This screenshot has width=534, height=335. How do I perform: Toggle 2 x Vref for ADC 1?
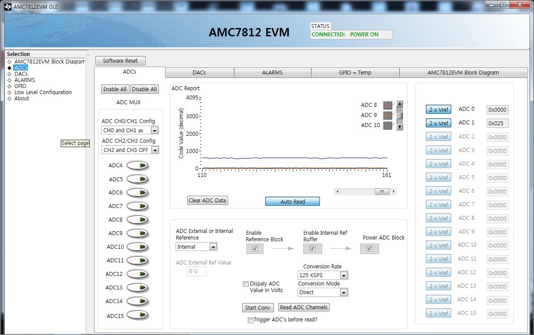click(438, 123)
